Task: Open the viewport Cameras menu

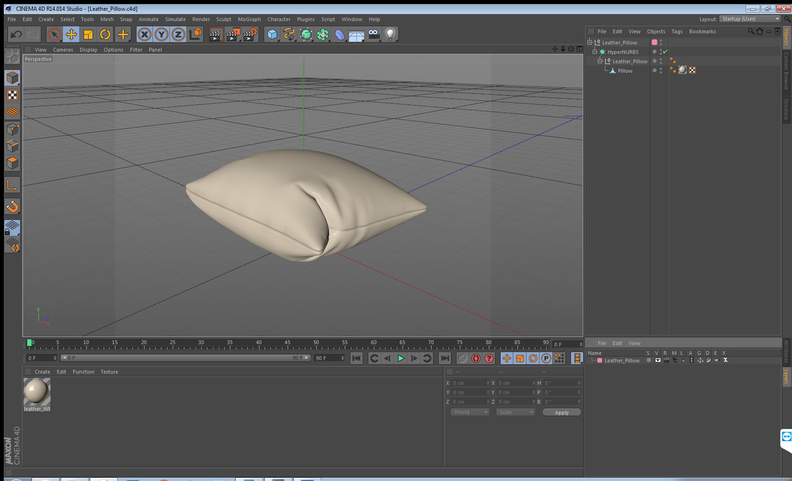Action: click(x=63, y=50)
